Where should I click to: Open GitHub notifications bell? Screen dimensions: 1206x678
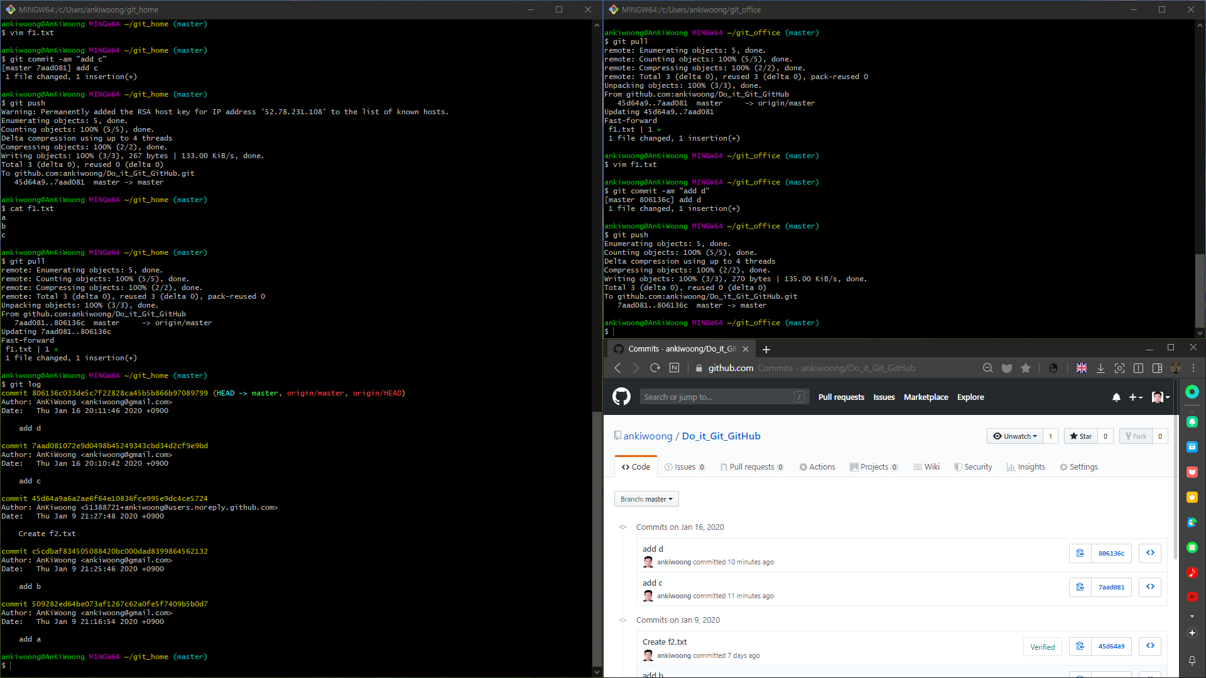1116,397
